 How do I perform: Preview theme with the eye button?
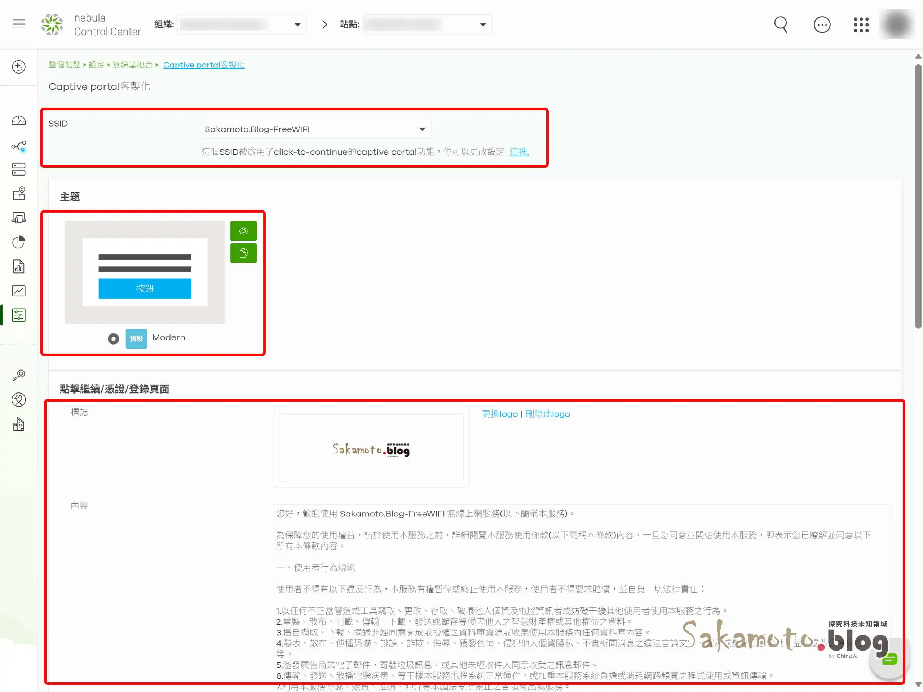coord(243,231)
